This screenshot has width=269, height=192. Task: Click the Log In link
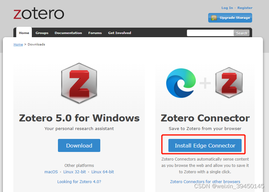point(227,8)
